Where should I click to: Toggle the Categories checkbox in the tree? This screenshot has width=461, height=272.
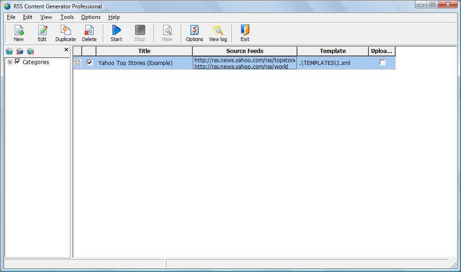coord(18,61)
